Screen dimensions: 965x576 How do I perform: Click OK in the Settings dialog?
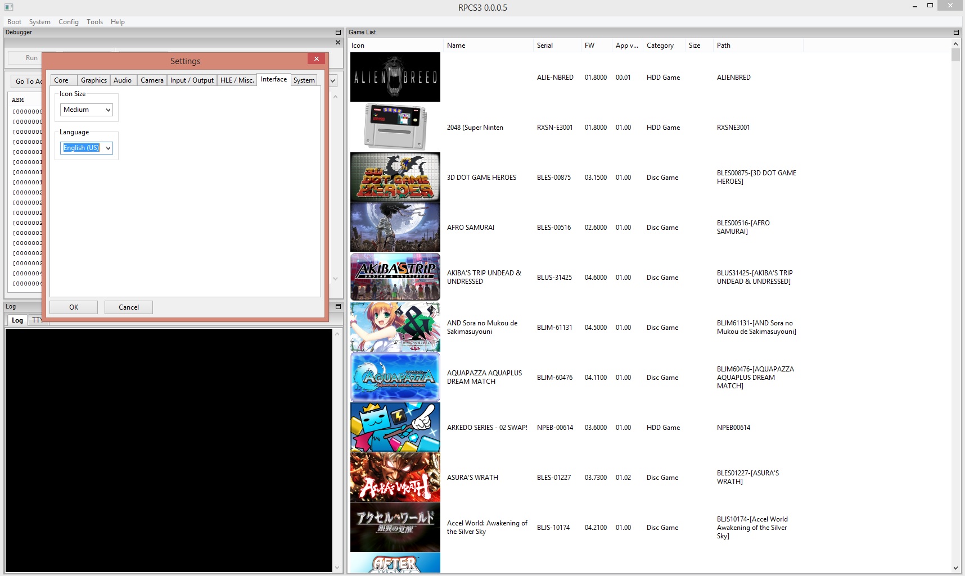(x=74, y=307)
